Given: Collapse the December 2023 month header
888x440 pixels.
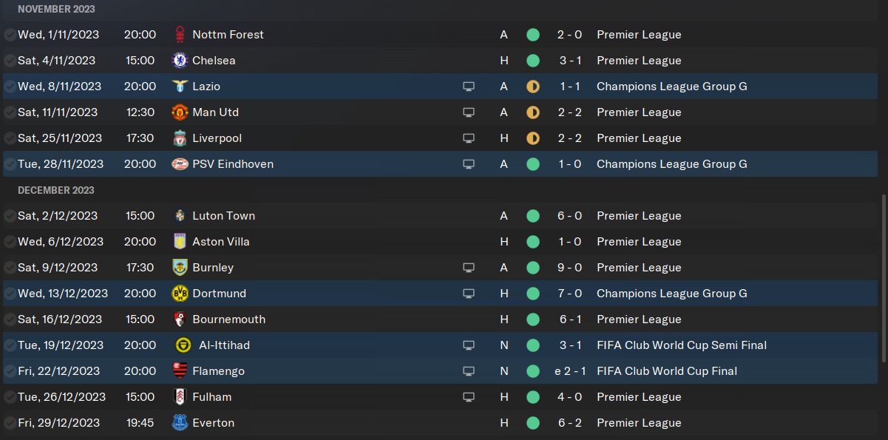Looking at the screenshot, I should click(56, 190).
